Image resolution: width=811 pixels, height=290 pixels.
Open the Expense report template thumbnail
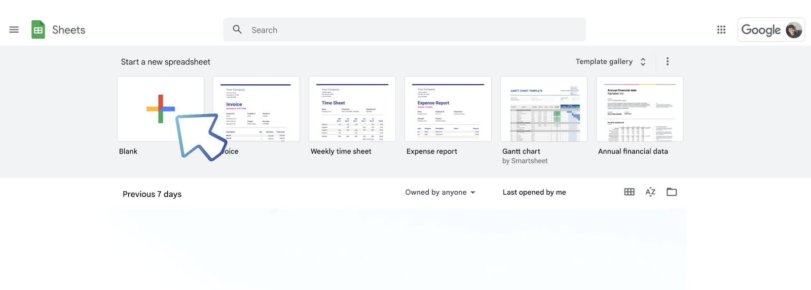coord(448,109)
